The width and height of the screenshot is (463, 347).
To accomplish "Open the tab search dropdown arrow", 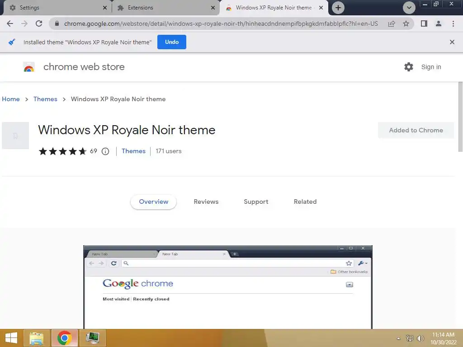I will tap(409, 8).
